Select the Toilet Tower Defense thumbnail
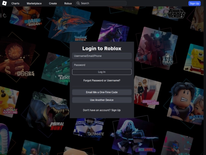Screen dimensions: 206x155 coord(156,48)
